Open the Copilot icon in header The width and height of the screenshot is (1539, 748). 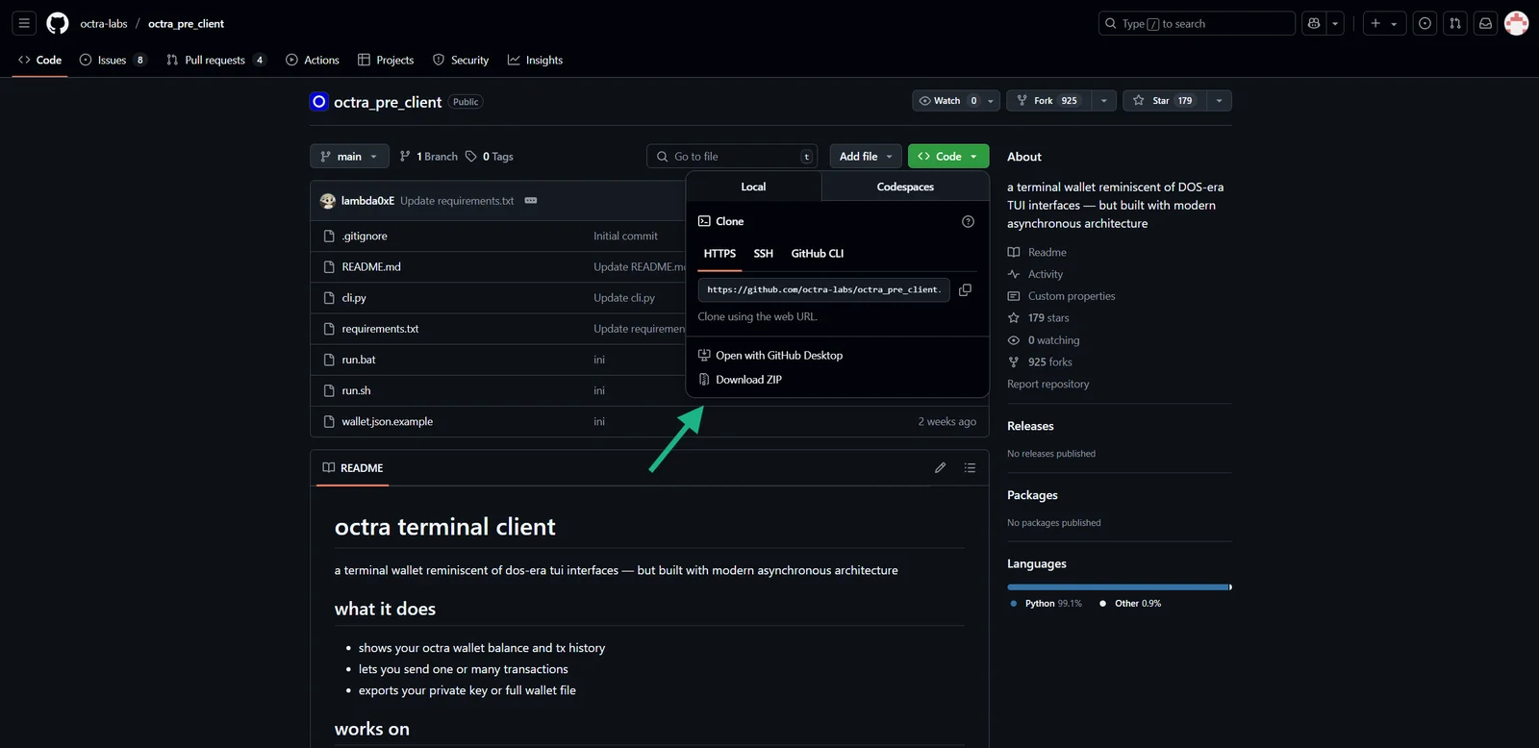pos(1314,23)
